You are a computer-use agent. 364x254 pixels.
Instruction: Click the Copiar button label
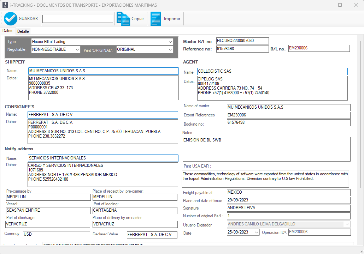[x=137, y=19]
